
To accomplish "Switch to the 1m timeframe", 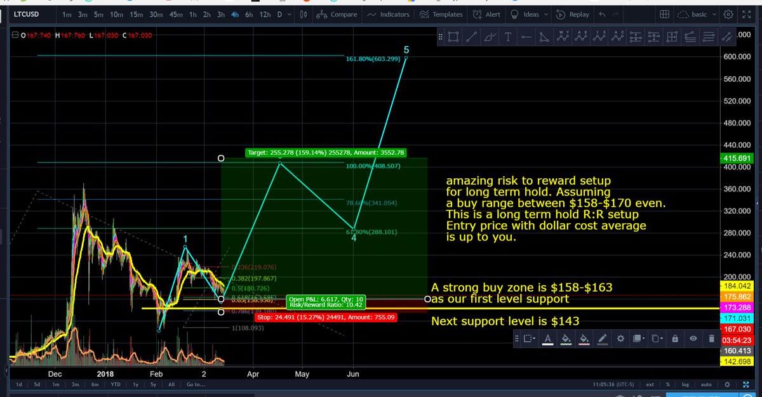I will click(x=67, y=14).
